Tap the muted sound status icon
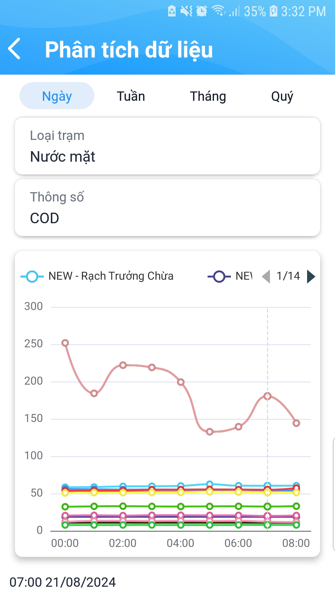The width and height of the screenshot is (335, 597). (x=186, y=12)
